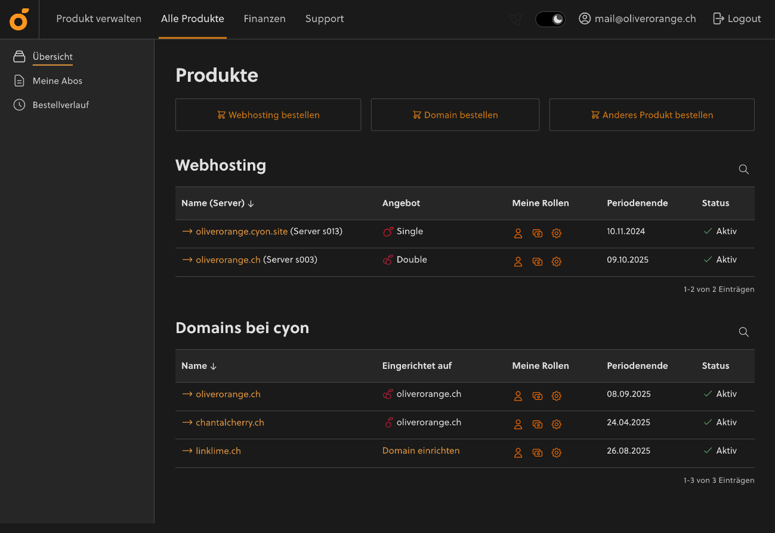This screenshot has width=775, height=533.
Task: Click the Periodenende header in the Webhosting table
Action: pyautogui.click(x=637, y=203)
